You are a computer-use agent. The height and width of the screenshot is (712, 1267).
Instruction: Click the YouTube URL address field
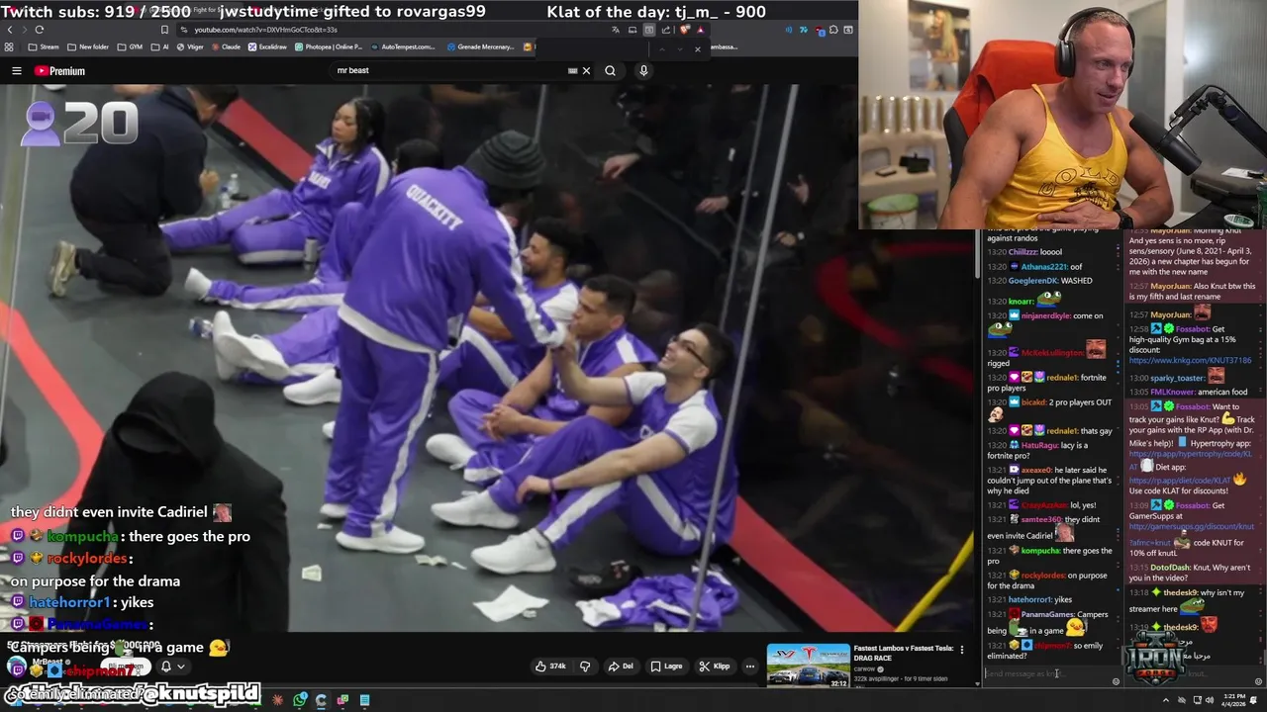tap(396, 30)
